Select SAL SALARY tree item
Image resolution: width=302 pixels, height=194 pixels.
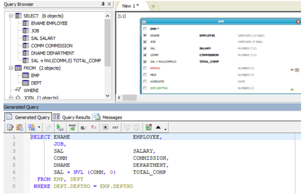pos(43,38)
